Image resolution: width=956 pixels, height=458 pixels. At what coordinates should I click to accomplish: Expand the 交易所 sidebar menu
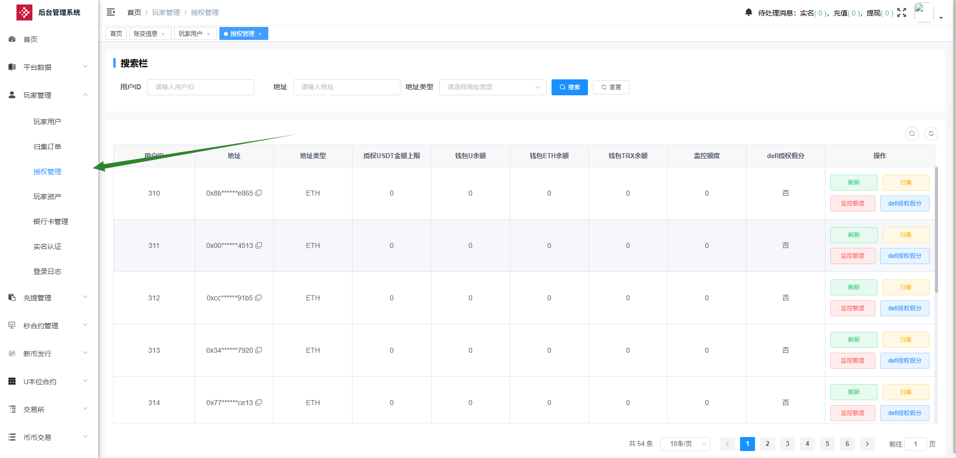coord(49,409)
